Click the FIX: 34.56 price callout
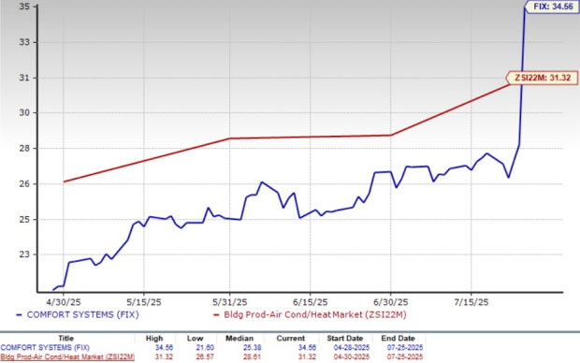 click(x=552, y=7)
